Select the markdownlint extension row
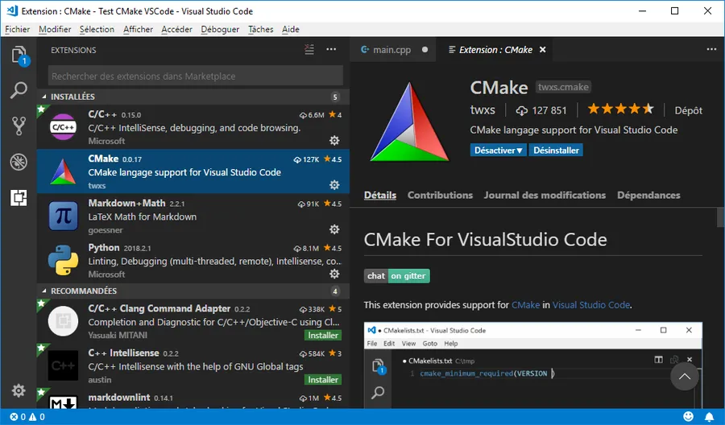 click(193, 398)
